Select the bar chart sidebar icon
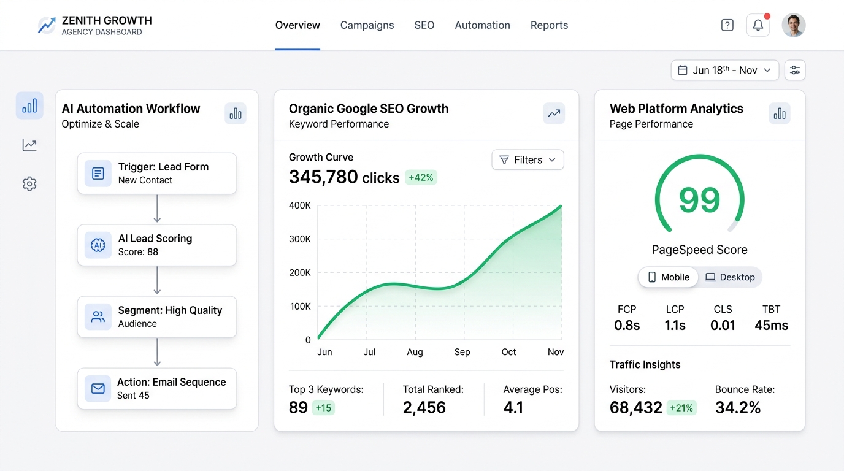 click(29, 105)
